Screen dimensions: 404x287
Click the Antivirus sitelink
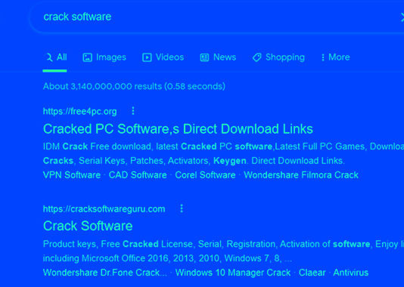point(351,273)
